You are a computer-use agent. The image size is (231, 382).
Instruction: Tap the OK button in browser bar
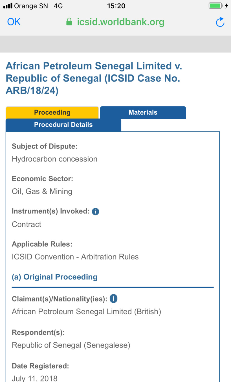click(x=14, y=22)
